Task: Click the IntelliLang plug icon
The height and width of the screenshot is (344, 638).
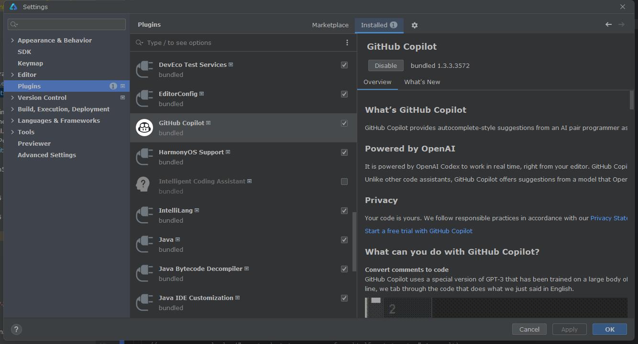Action: pyautogui.click(x=144, y=215)
